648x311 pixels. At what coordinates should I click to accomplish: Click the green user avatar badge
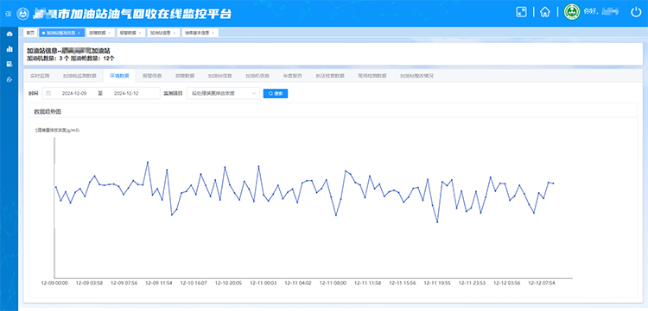[572, 12]
